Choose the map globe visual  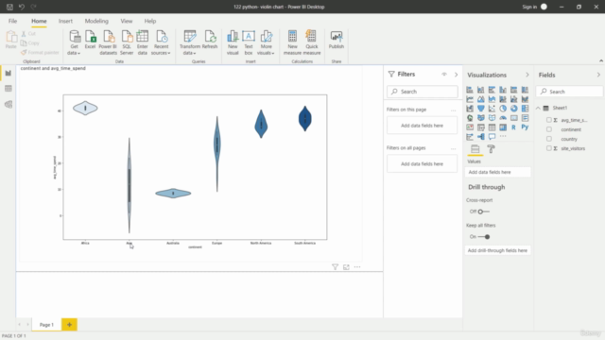[470, 118]
